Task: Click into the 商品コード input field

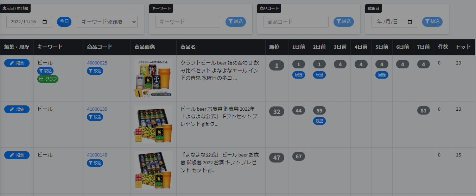Action: [296, 22]
